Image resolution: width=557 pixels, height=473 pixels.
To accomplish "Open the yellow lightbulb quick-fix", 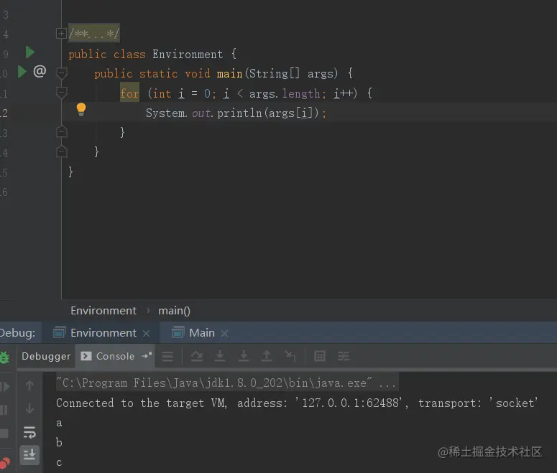I will [x=81, y=109].
